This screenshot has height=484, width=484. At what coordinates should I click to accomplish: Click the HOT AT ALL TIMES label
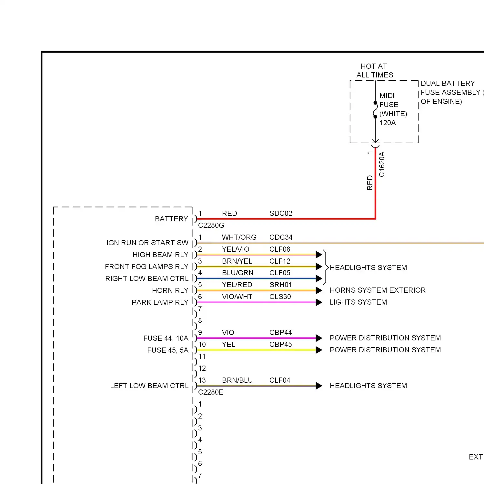click(374, 71)
